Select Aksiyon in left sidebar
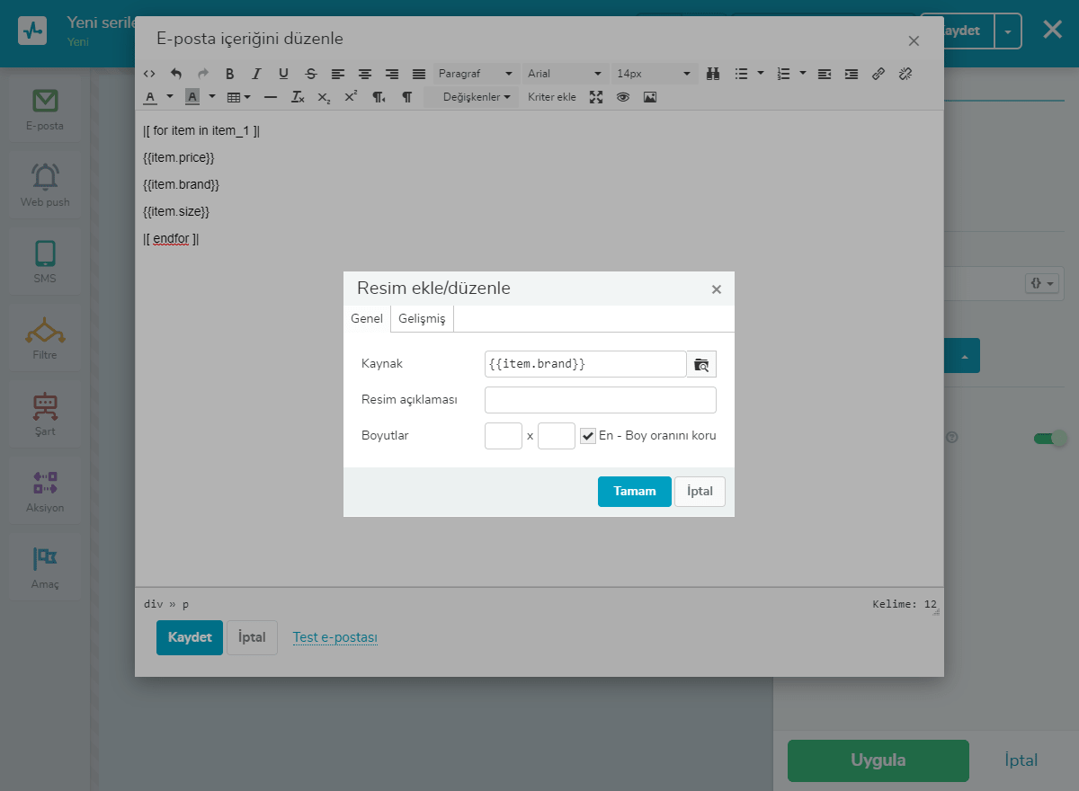This screenshot has width=1079, height=791. 45,492
